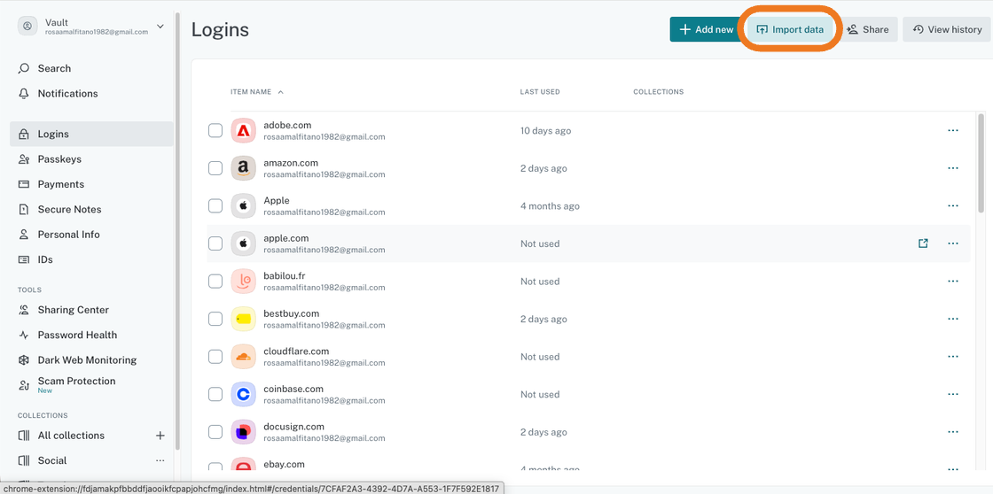The height and width of the screenshot is (494, 993).
Task: Select the cloudflare.com checkbox
Action: click(x=215, y=357)
